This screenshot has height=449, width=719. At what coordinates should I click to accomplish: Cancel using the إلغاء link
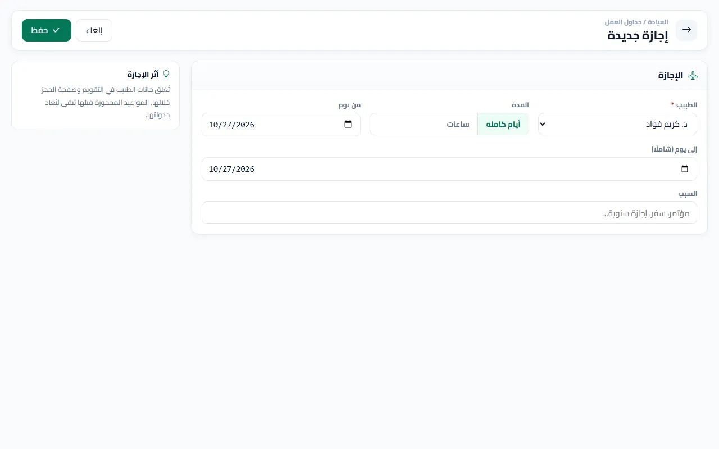point(94,30)
